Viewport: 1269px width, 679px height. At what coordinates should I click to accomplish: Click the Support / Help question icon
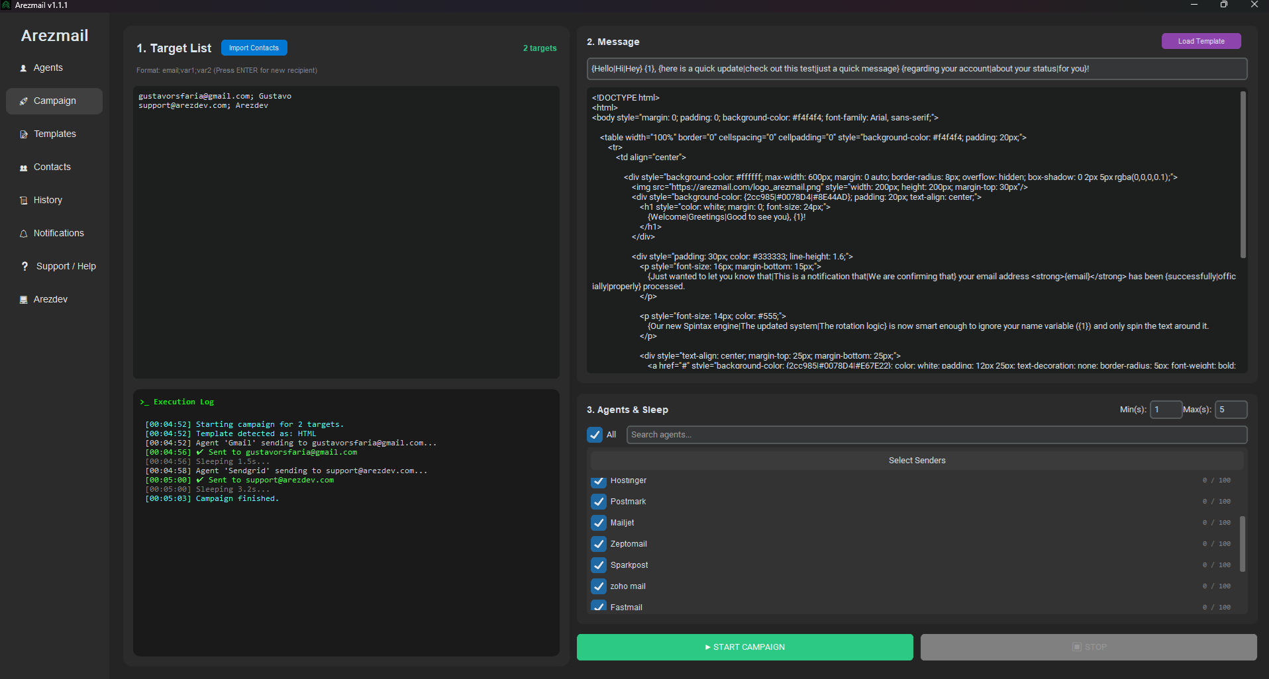tap(25, 266)
